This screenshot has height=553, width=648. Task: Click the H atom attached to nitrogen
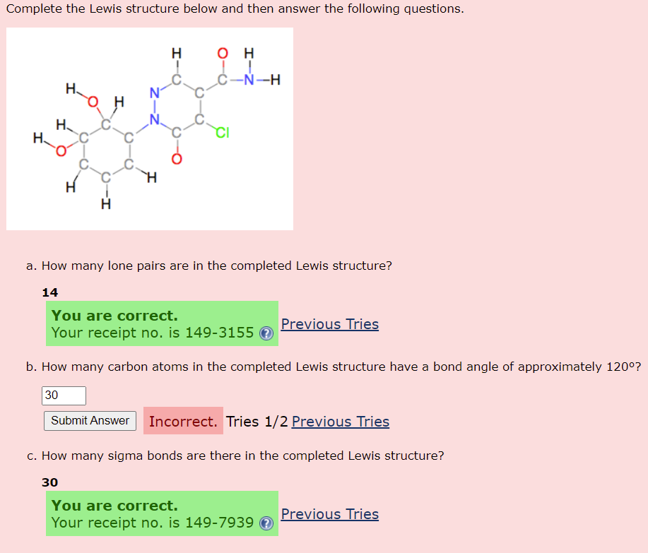pyautogui.click(x=275, y=79)
